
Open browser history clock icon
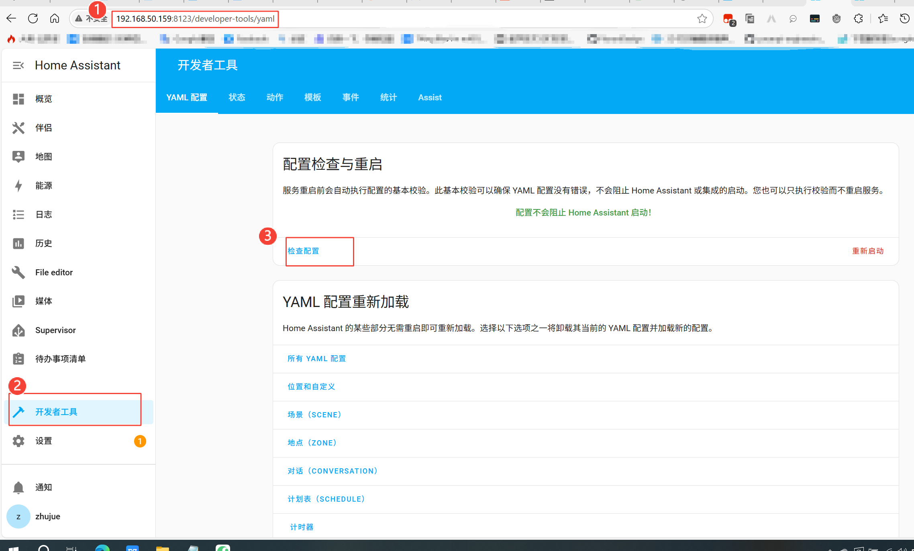point(904,18)
